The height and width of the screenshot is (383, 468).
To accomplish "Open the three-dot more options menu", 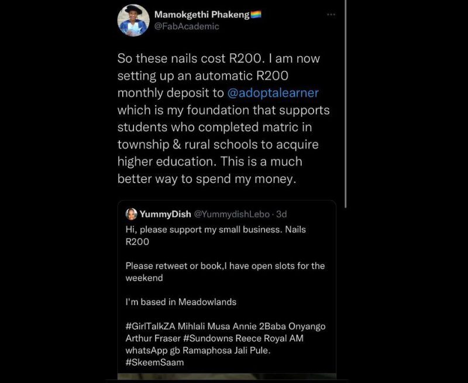I will click(x=331, y=15).
